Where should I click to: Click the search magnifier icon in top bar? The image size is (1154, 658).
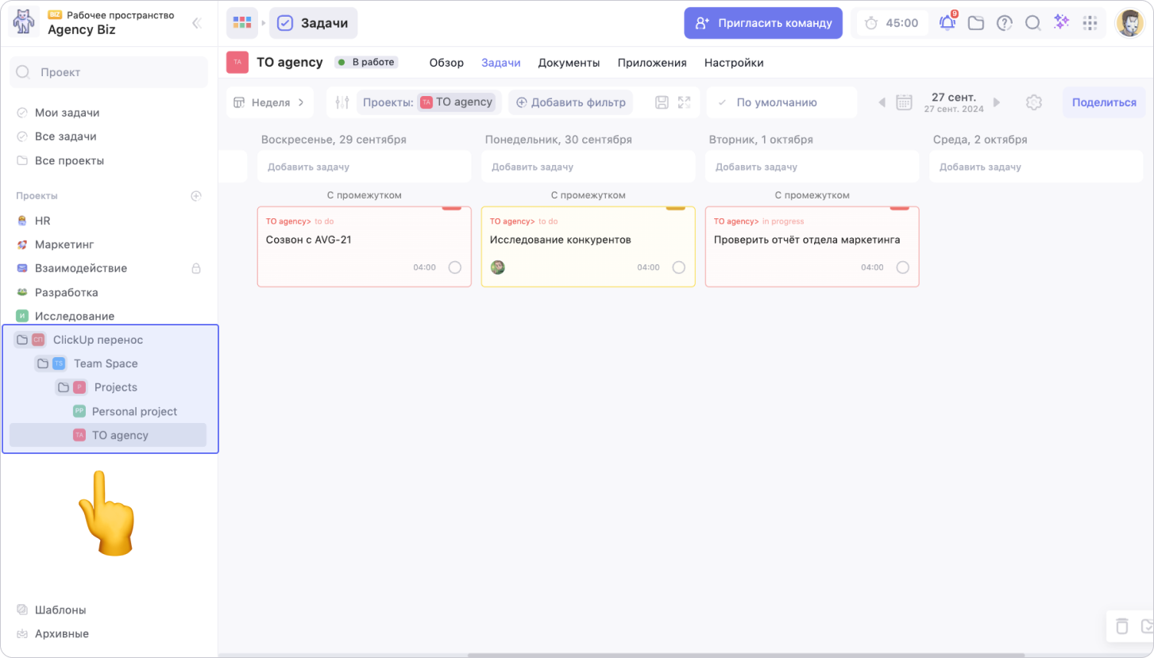pos(1032,23)
